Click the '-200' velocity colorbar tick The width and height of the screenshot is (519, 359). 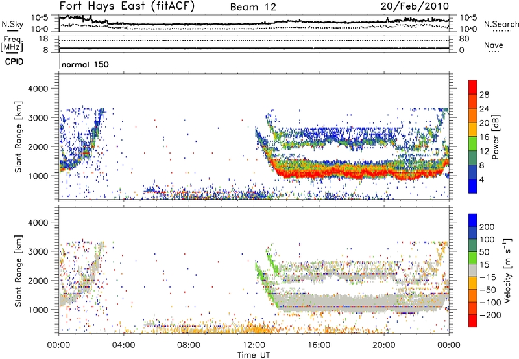[x=490, y=315]
